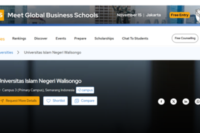
Task: Go to the Events menu item
Action: (61, 38)
